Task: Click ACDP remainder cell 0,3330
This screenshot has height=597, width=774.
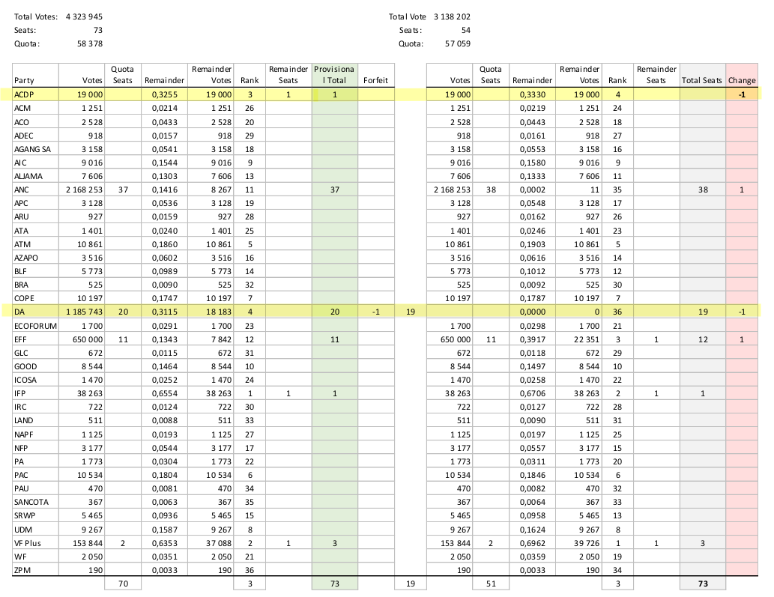Action: click(532, 94)
